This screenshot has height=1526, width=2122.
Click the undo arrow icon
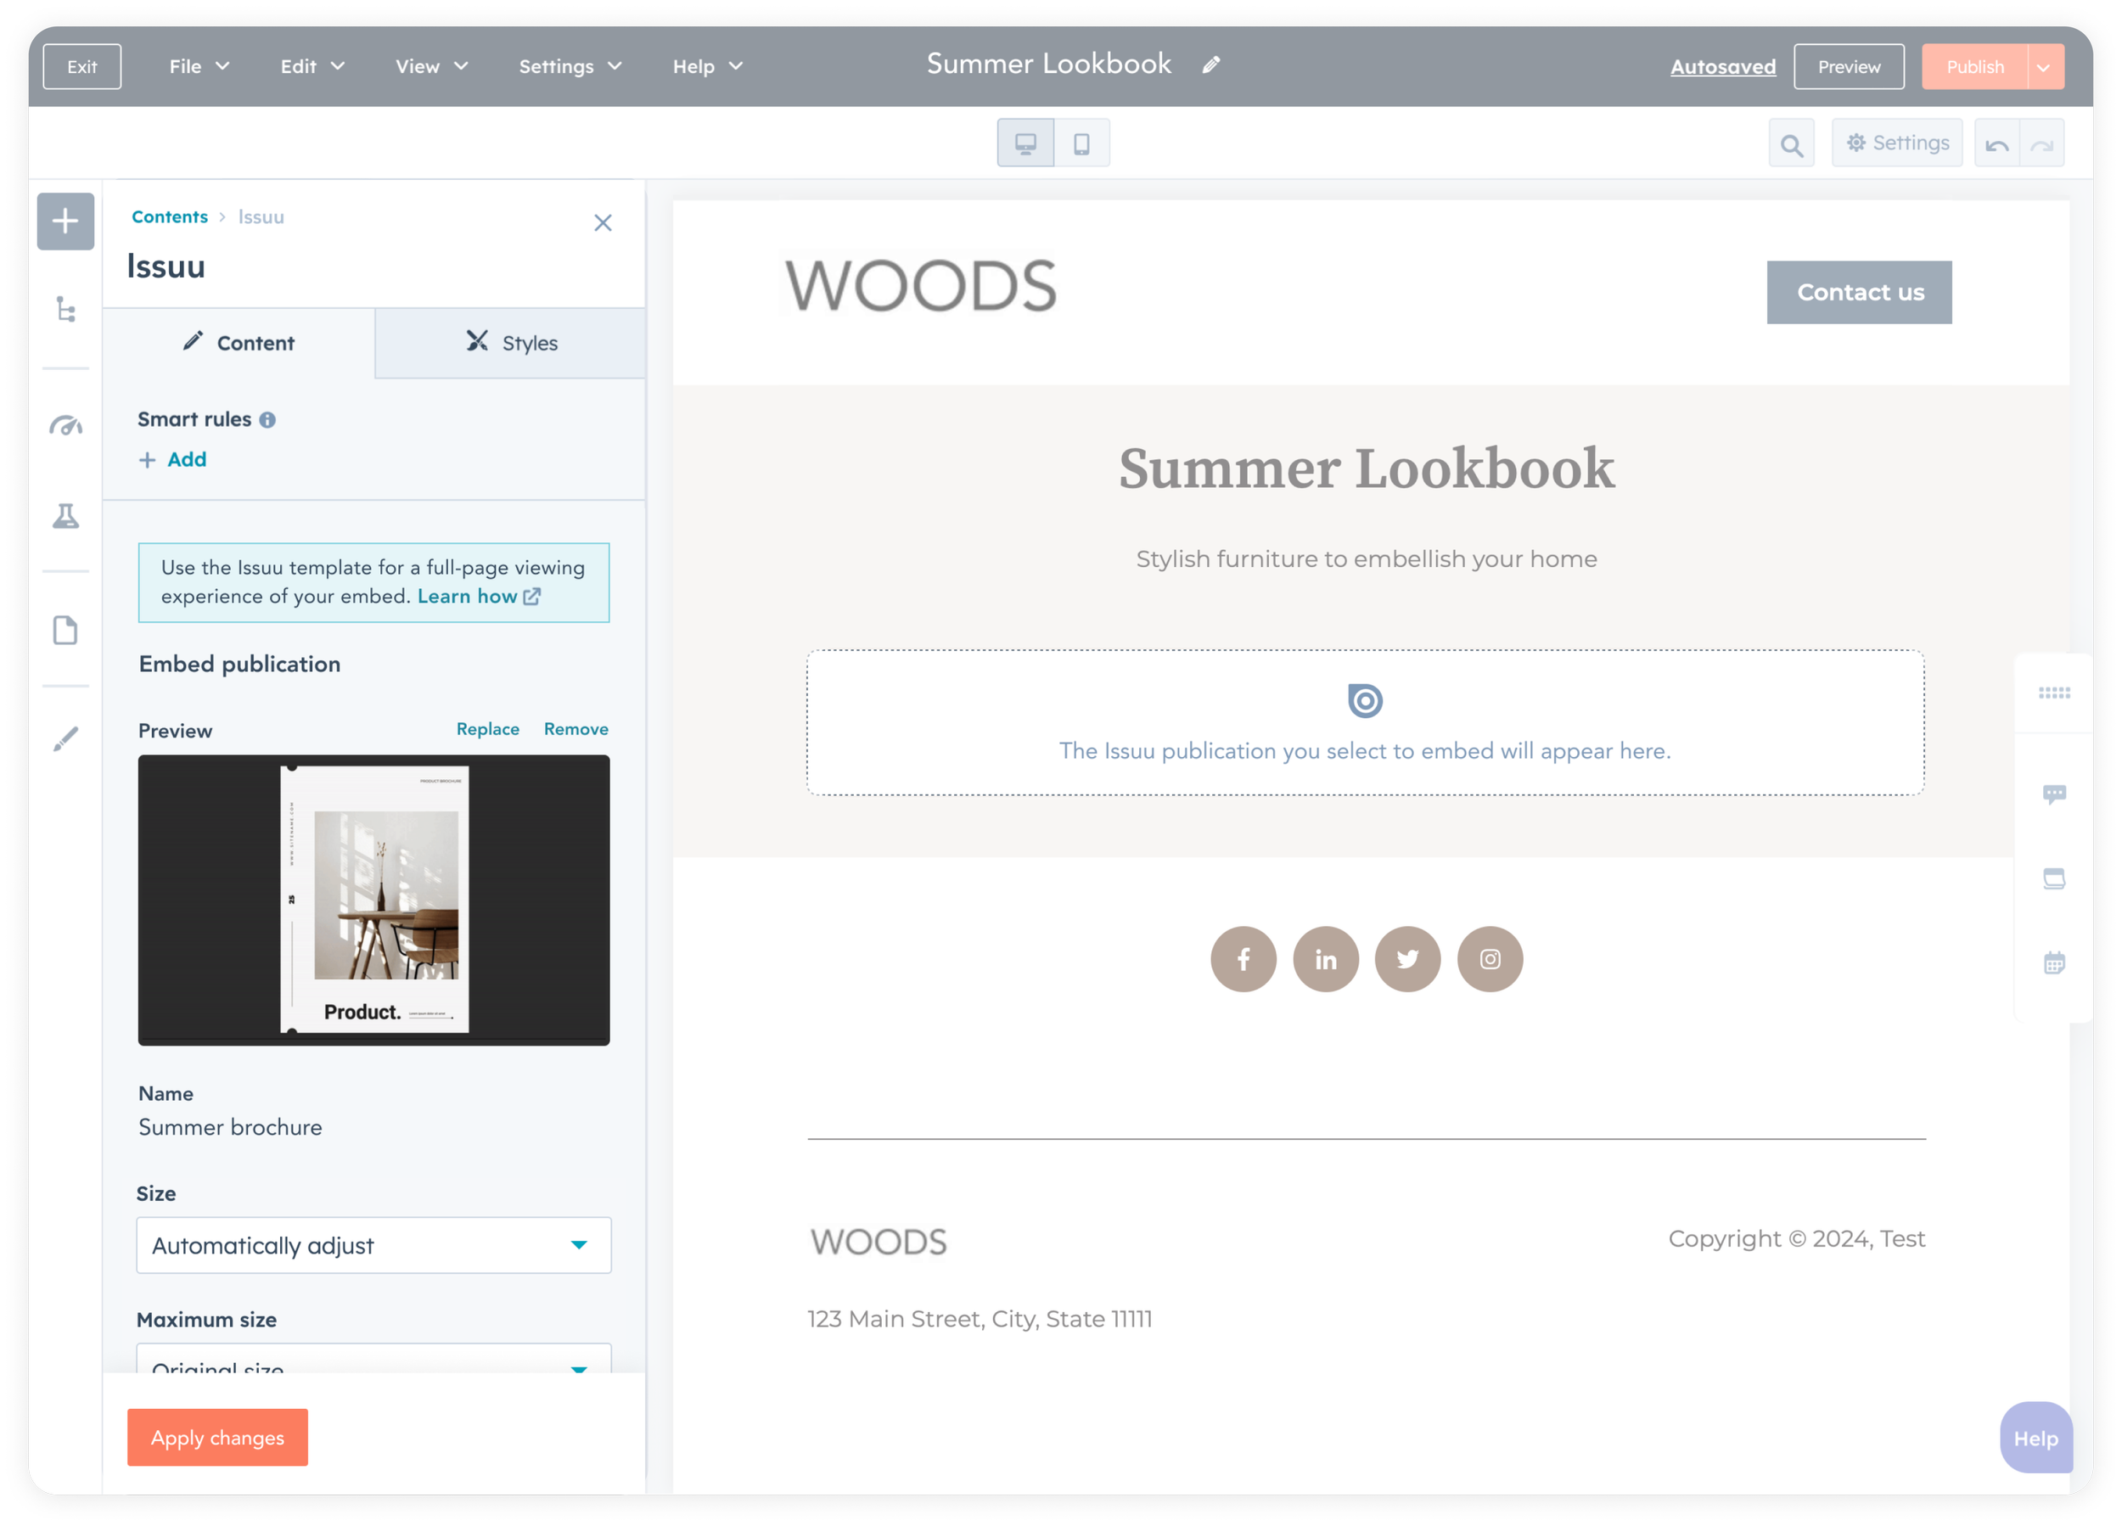(1996, 144)
